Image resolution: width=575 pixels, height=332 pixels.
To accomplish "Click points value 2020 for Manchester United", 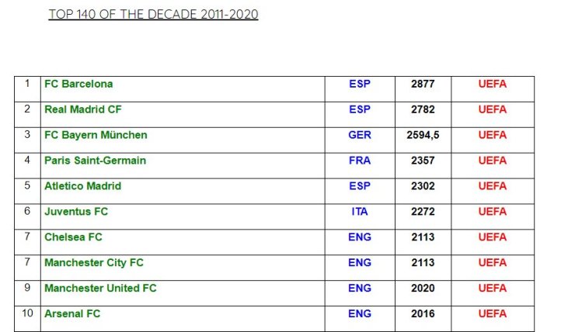I will (423, 288).
